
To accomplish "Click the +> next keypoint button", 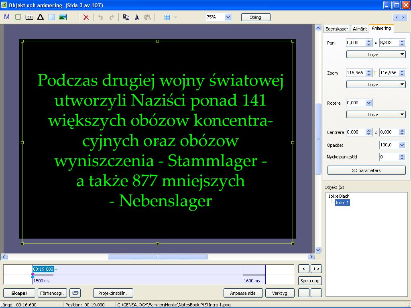I will 316,269.
